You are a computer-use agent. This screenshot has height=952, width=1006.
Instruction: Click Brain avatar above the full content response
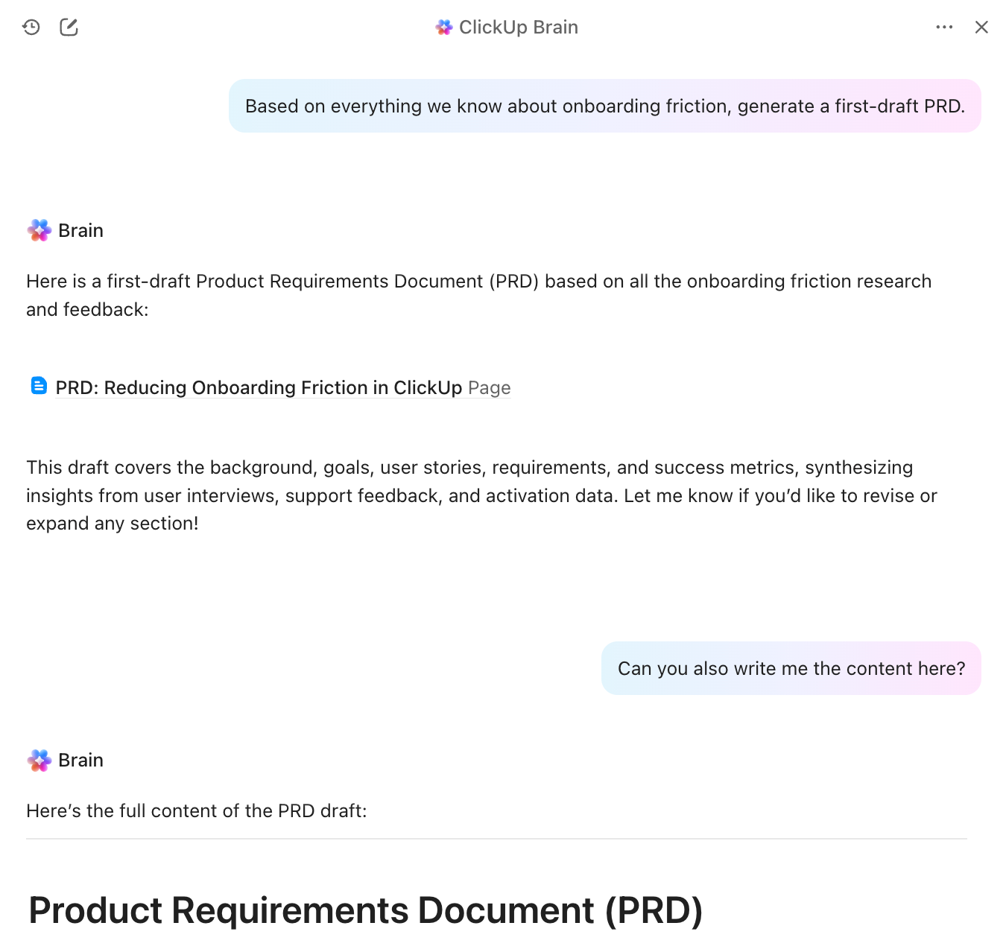coord(39,761)
